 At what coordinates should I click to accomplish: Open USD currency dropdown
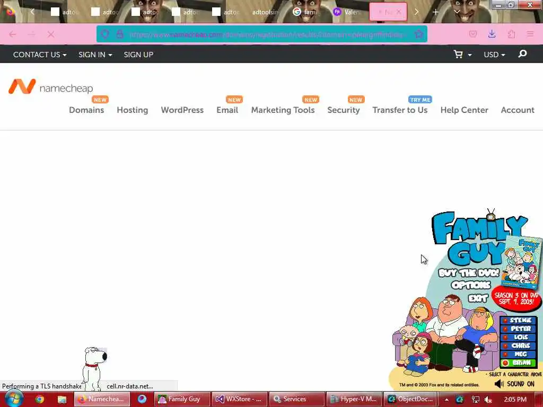click(x=494, y=55)
